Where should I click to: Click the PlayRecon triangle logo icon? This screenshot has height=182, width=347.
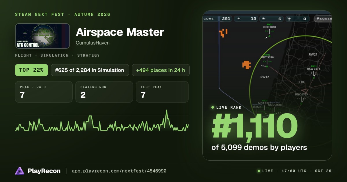tap(20, 171)
